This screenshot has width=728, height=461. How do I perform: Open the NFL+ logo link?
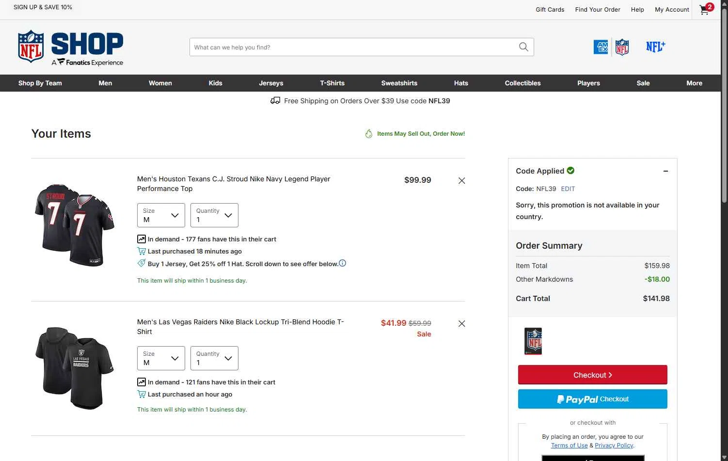tap(656, 47)
